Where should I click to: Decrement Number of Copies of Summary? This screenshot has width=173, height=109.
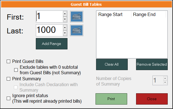[165, 82]
